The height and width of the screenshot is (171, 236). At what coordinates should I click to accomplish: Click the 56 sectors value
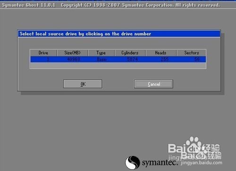point(197,59)
